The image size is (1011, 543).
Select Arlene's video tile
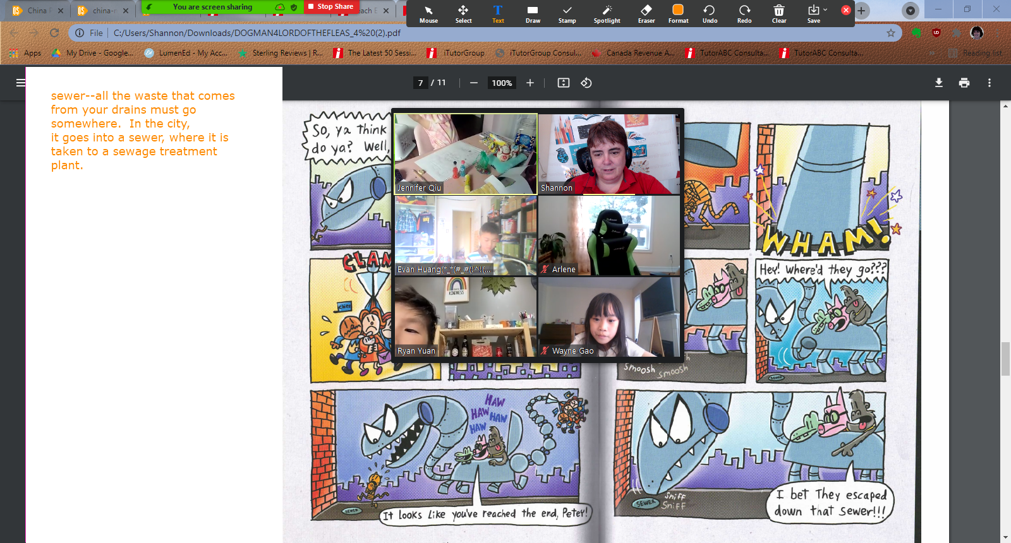tap(609, 236)
